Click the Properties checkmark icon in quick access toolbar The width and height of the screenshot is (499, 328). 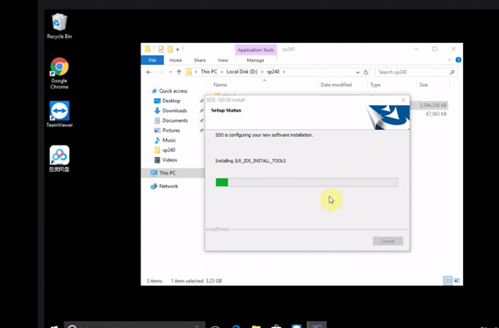pyautogui.click(x=161, y=49)
